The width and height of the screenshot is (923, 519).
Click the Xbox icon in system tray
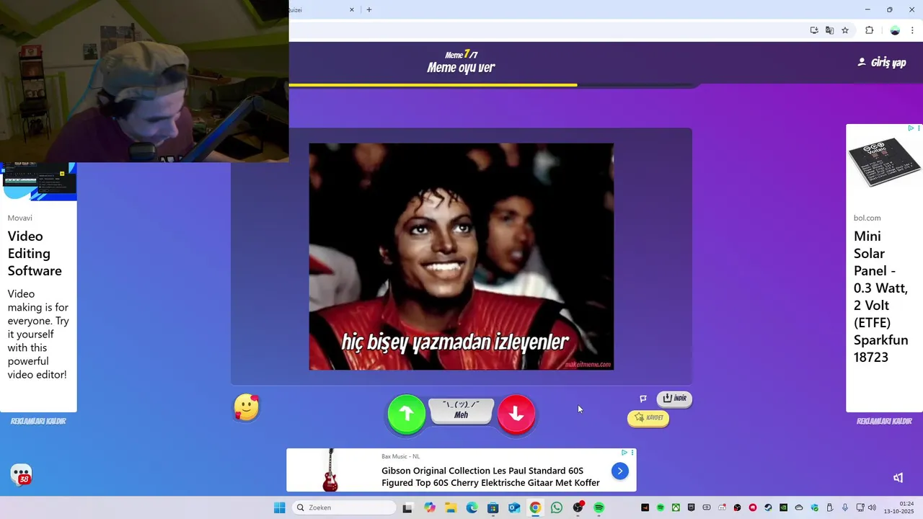pos(676,507)
